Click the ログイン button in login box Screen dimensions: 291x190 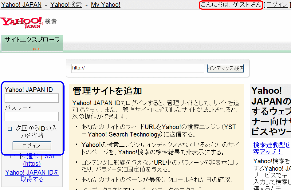[x=32, y=146]
